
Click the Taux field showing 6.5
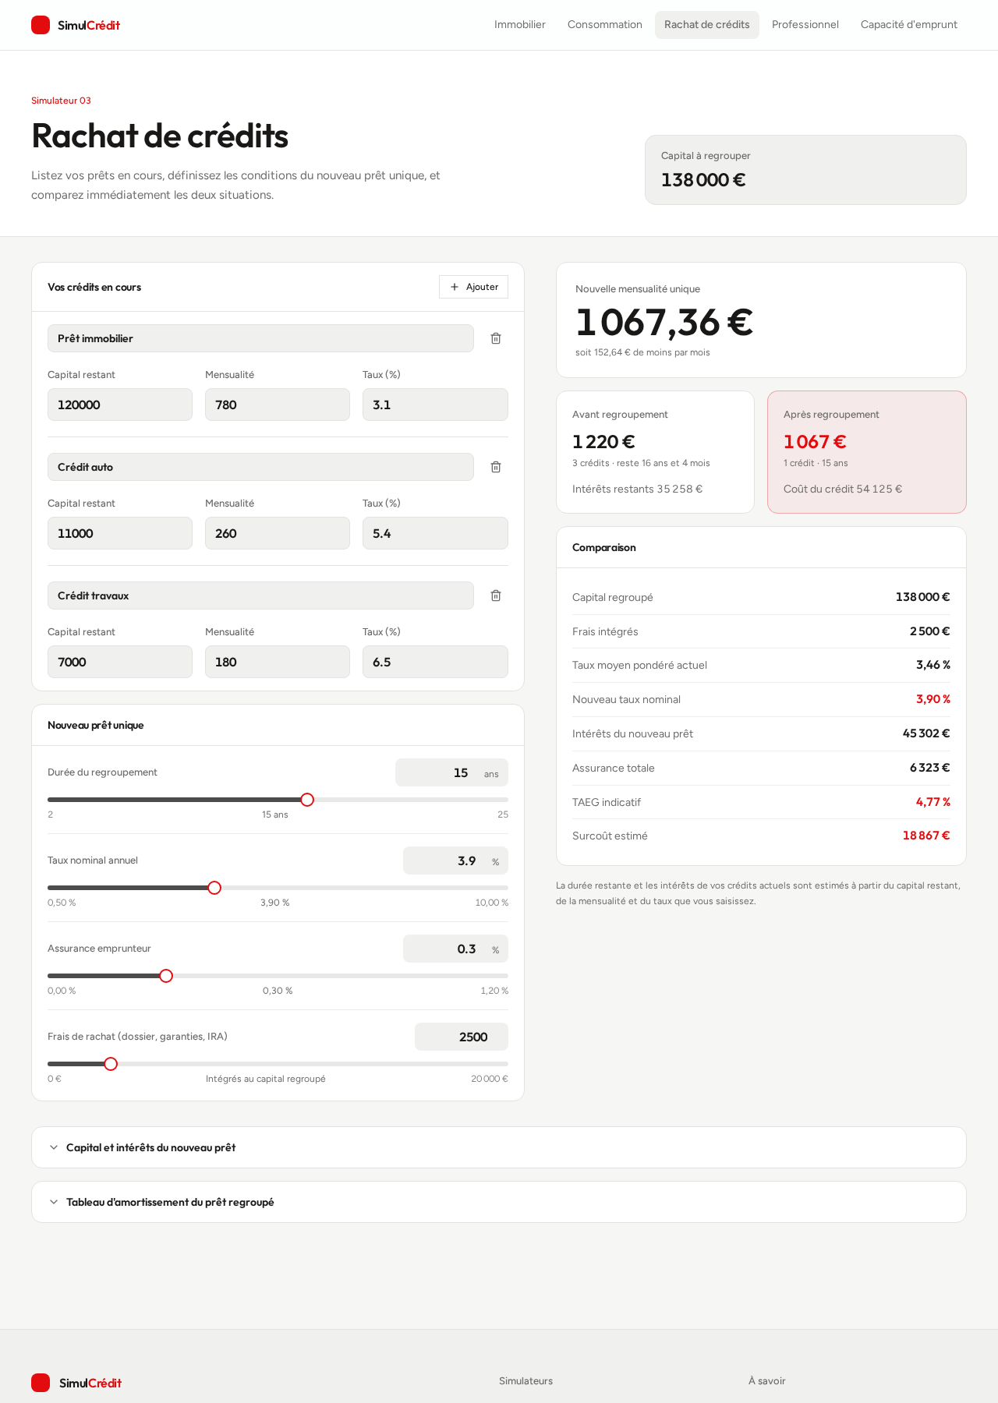click(x=435, y=662)
